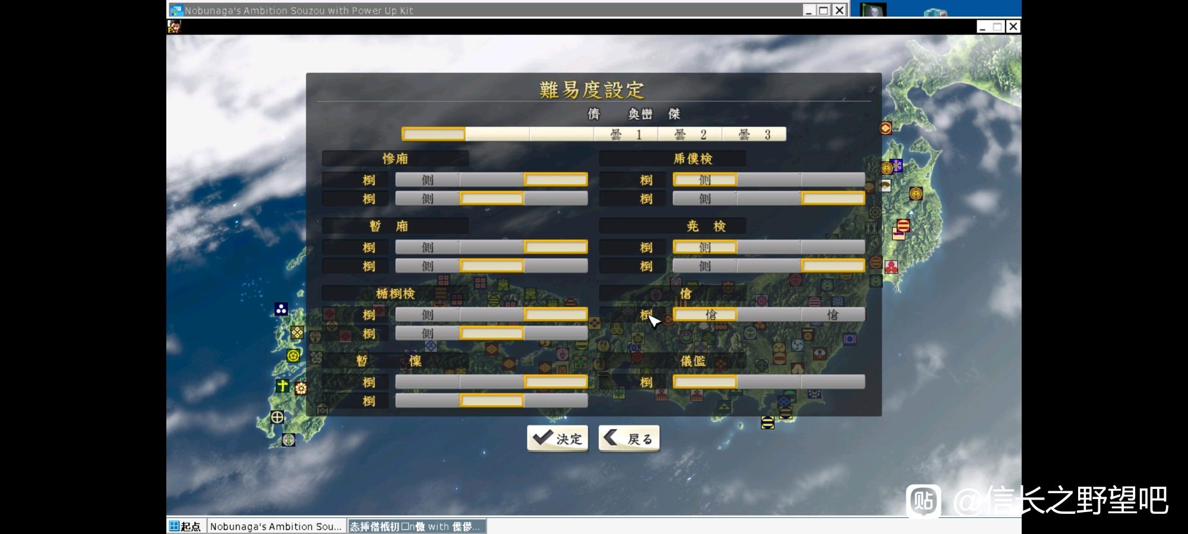
Task: Select the last option in the '儀儖' row
Action: click(x=833, y=382)
